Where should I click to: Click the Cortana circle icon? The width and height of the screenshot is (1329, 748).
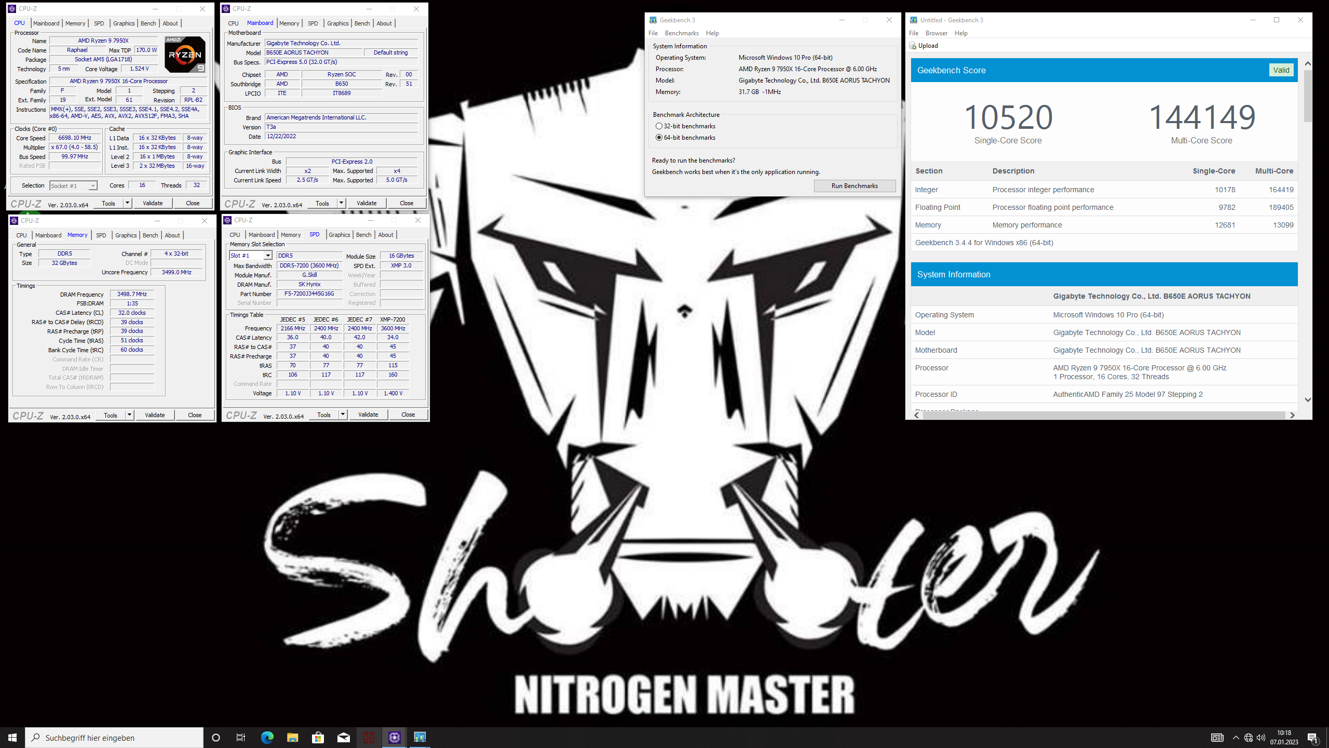click(216, 737)
